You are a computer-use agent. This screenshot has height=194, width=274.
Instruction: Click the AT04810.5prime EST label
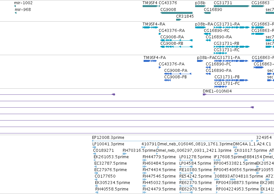(x=246, y=177)
